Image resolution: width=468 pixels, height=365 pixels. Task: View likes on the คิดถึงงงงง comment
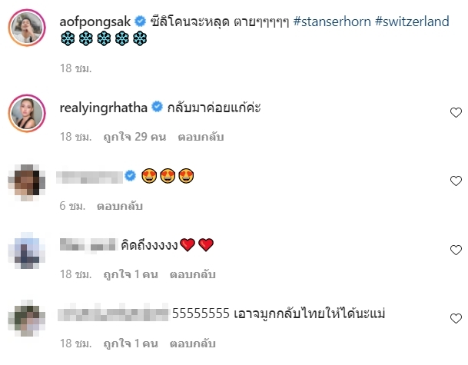pyautogui.click(x=131, y=274)
